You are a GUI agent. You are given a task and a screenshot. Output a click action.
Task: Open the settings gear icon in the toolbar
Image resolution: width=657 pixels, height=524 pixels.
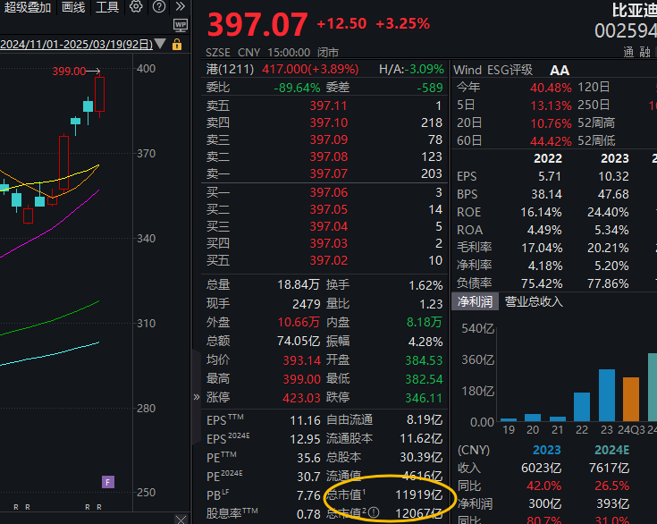tap(136, 6)
